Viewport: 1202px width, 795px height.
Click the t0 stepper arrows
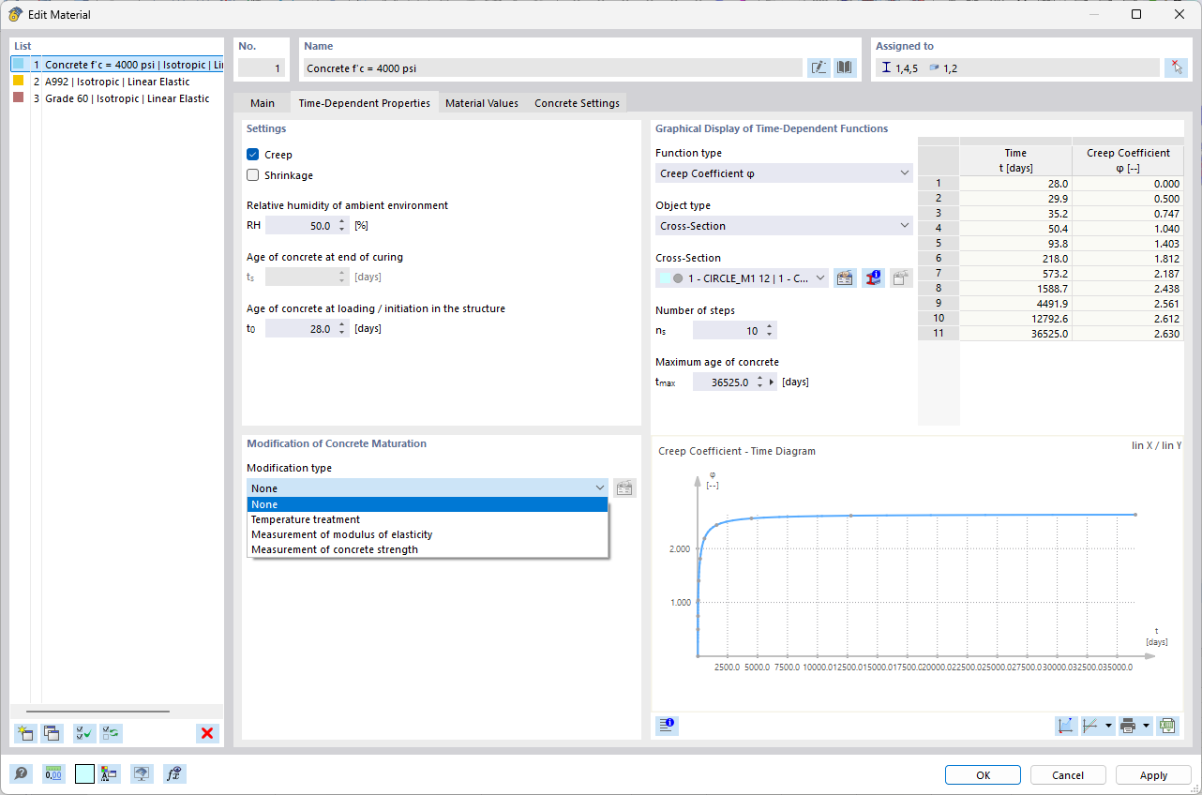(342, 329)
